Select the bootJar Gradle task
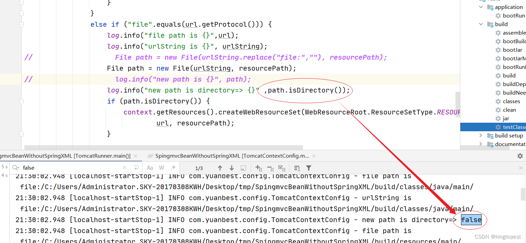This screenshot has height=243, width=526. click(x=512, y=50)
